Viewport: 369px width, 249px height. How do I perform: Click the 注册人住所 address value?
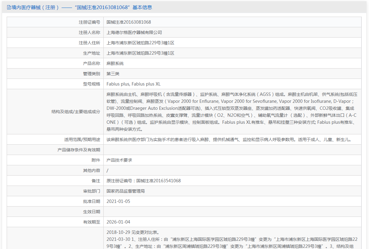[140, 43]
